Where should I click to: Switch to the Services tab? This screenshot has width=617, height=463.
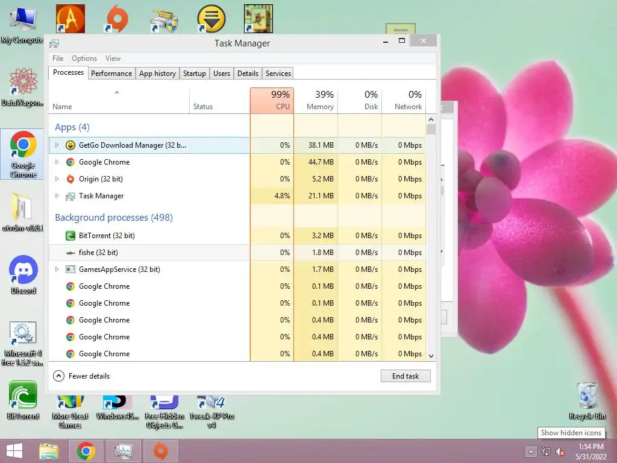click(278, 74)
